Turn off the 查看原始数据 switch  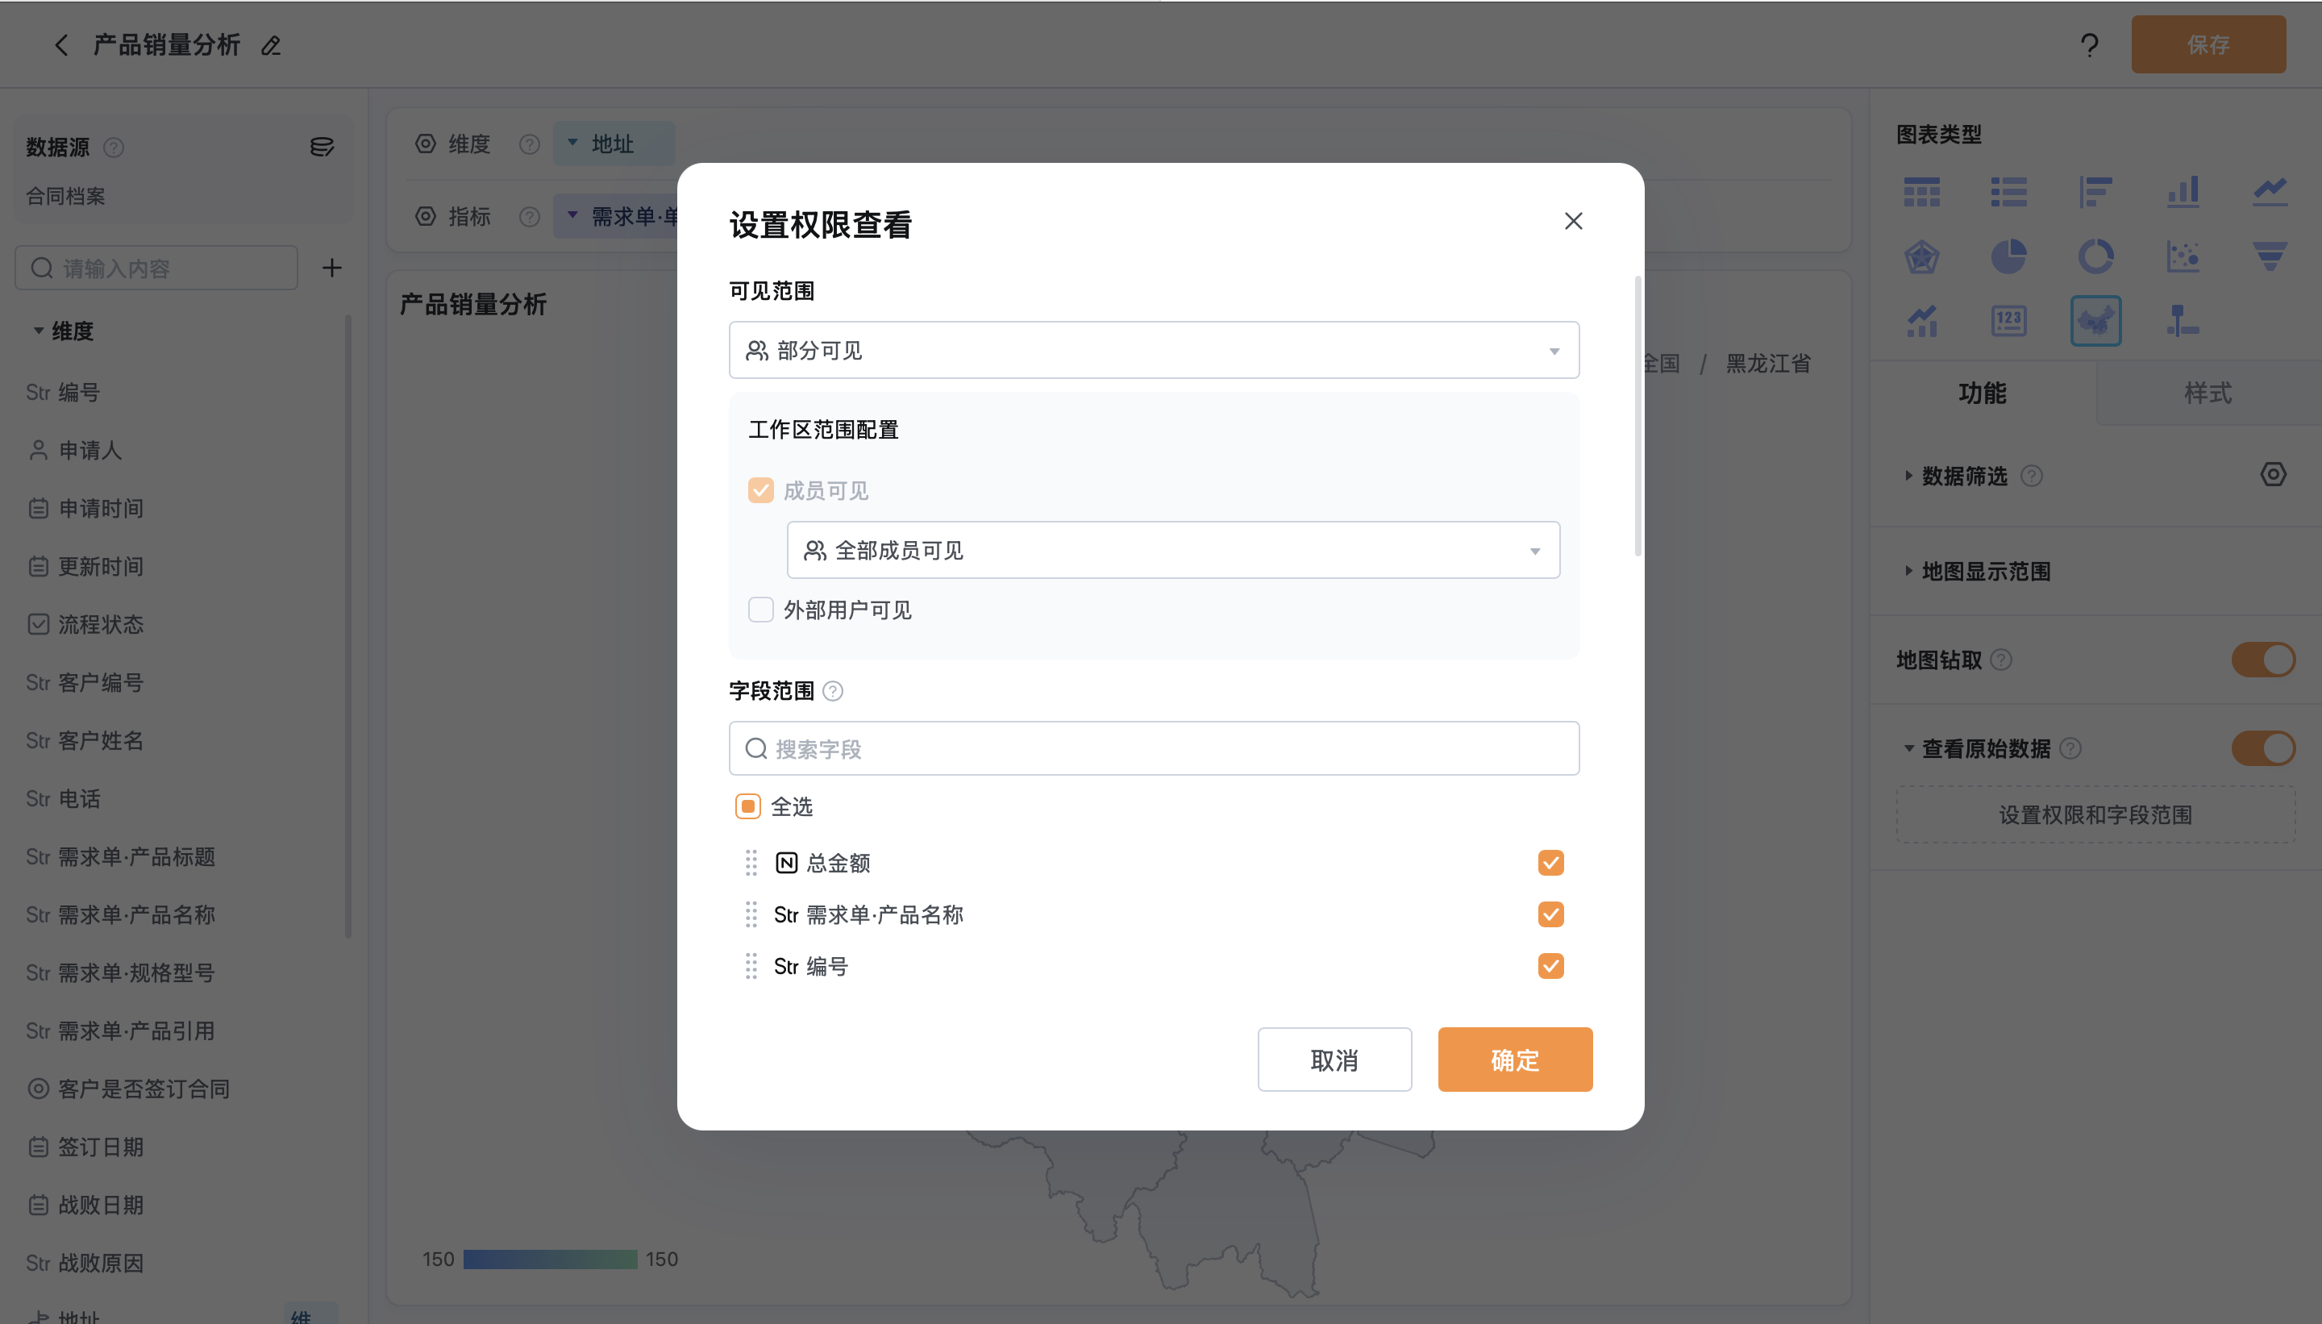click(2262, 748)
